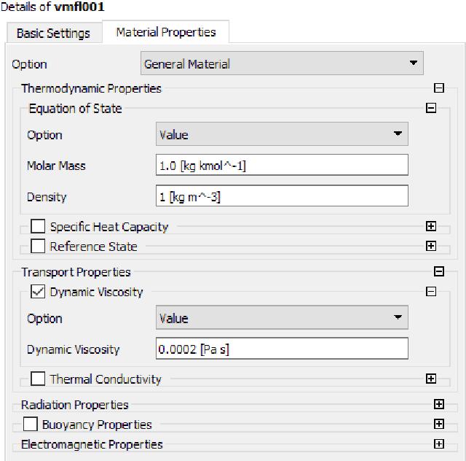Uncheck the Dynamic Viscosity checkbox
This screenshot has height=461, width=466.
pos(38,292)
